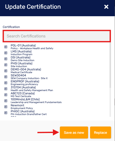The width and height of the screenshot is (115, 141).
Task: Click the Save as new button
Action: [x=74, y=133]
